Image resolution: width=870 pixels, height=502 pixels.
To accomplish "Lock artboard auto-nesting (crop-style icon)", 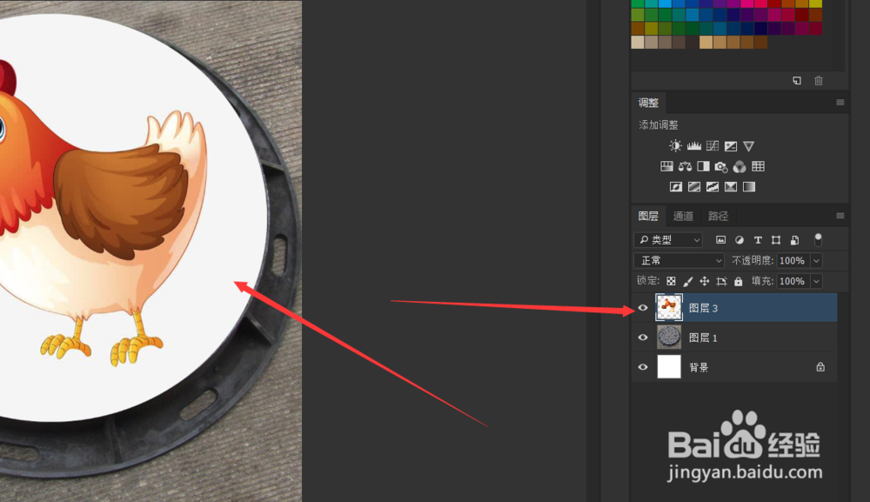I will (721, 281).
